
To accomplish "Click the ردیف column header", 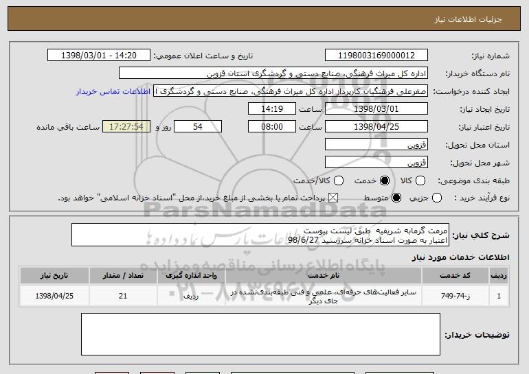I will 499,276.
